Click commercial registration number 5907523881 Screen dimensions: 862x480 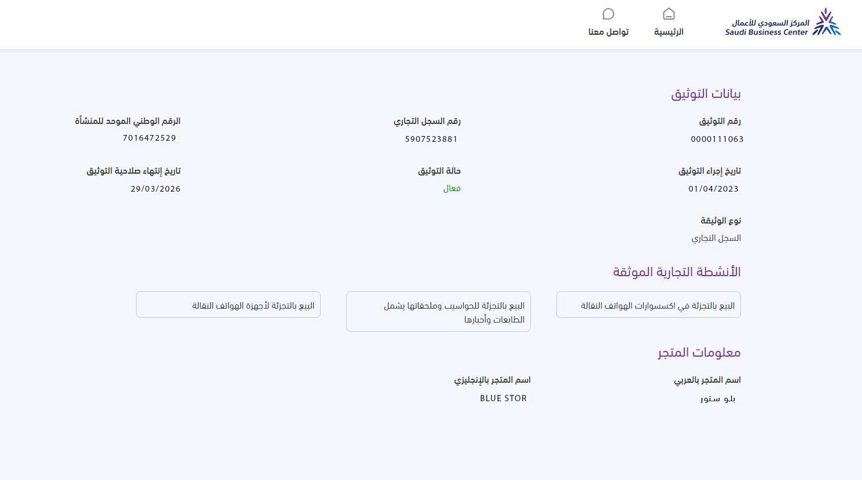tap(431, 139)
